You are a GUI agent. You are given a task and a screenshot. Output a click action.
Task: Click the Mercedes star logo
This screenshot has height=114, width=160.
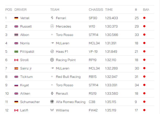tap(52, 26)
